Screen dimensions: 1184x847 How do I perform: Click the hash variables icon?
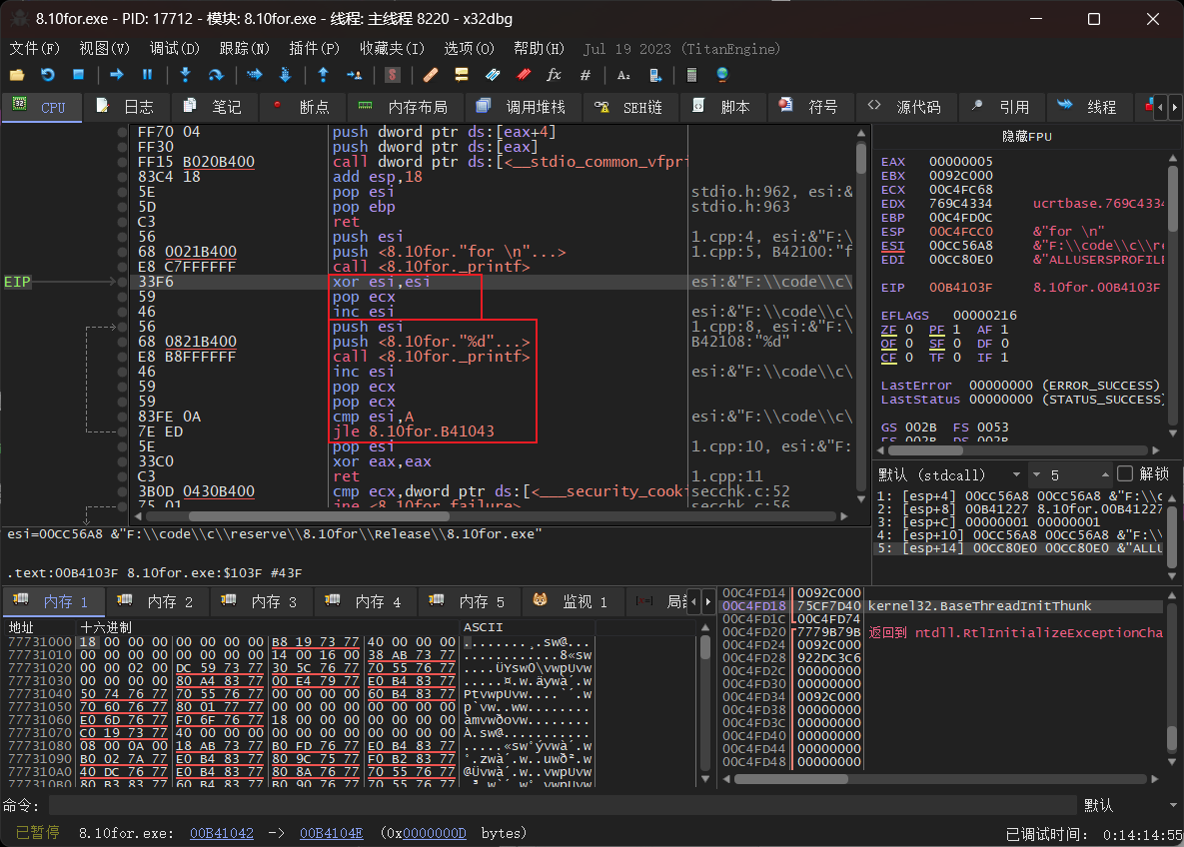[x=586, y=75]
